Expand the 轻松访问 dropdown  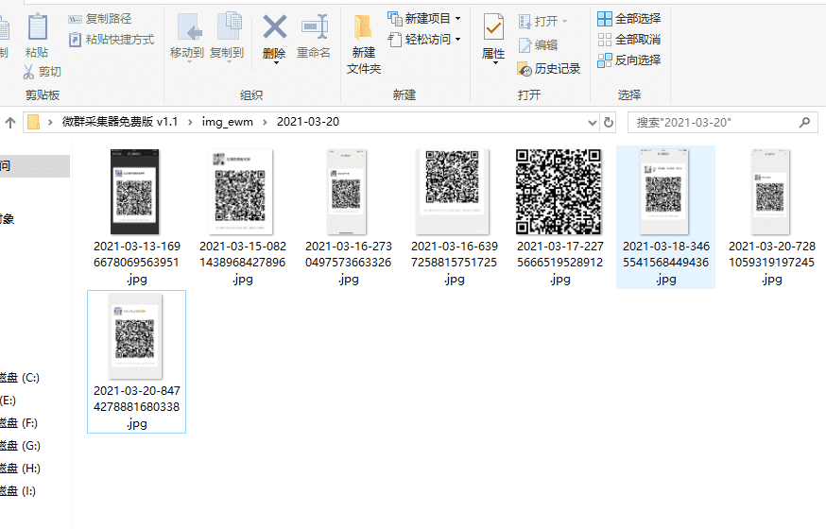[x=457, y=40]
